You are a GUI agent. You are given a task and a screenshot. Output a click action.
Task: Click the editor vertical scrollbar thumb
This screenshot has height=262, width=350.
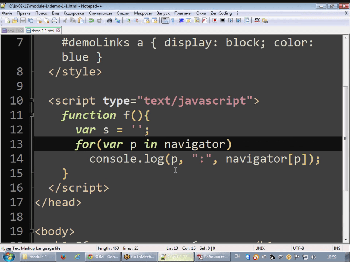[x=346, y=139]
